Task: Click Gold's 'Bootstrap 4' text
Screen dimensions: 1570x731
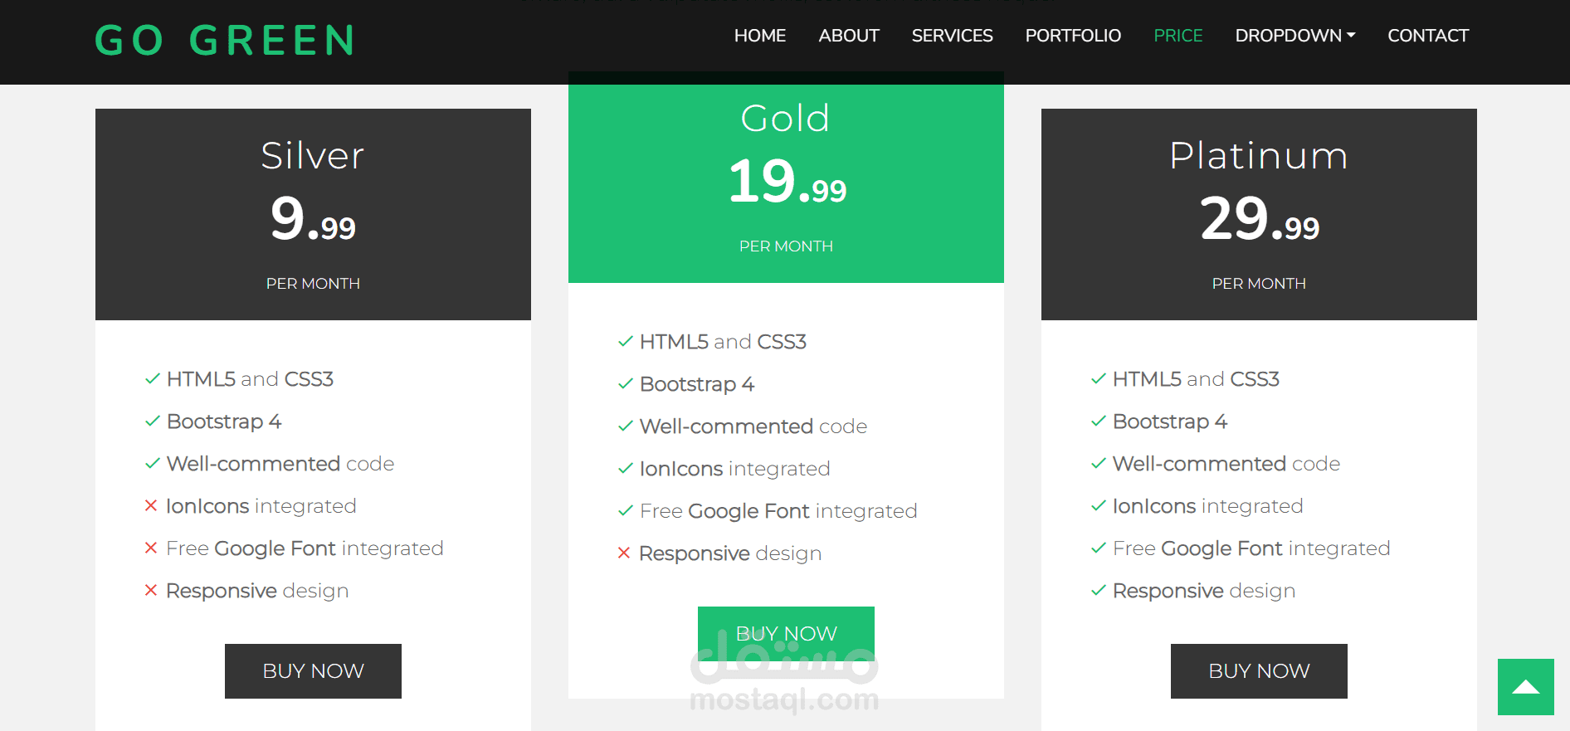Action: click(x=697, y=384)
